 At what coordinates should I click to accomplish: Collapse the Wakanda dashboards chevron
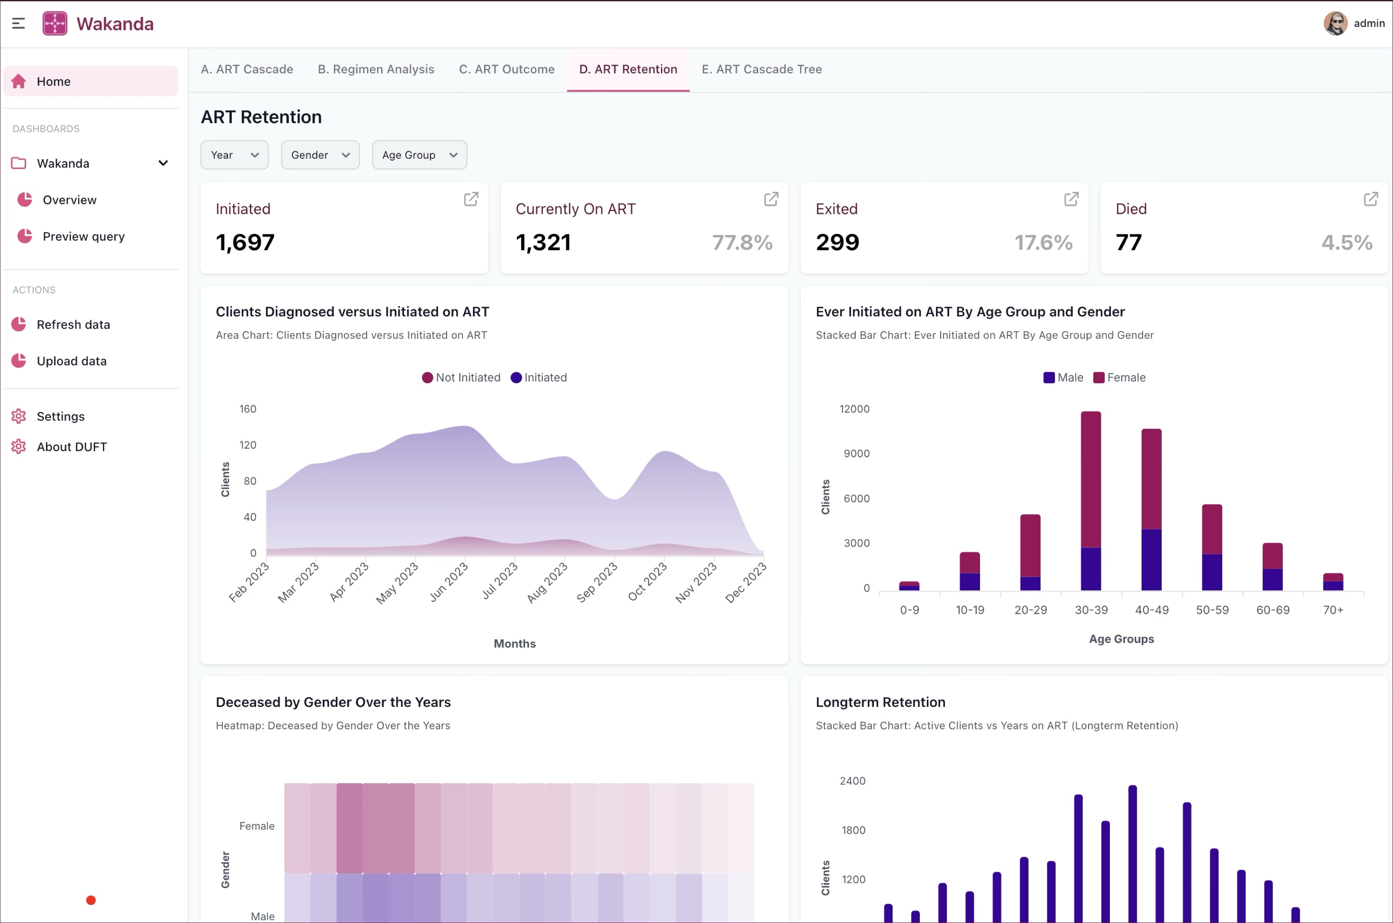163,163
